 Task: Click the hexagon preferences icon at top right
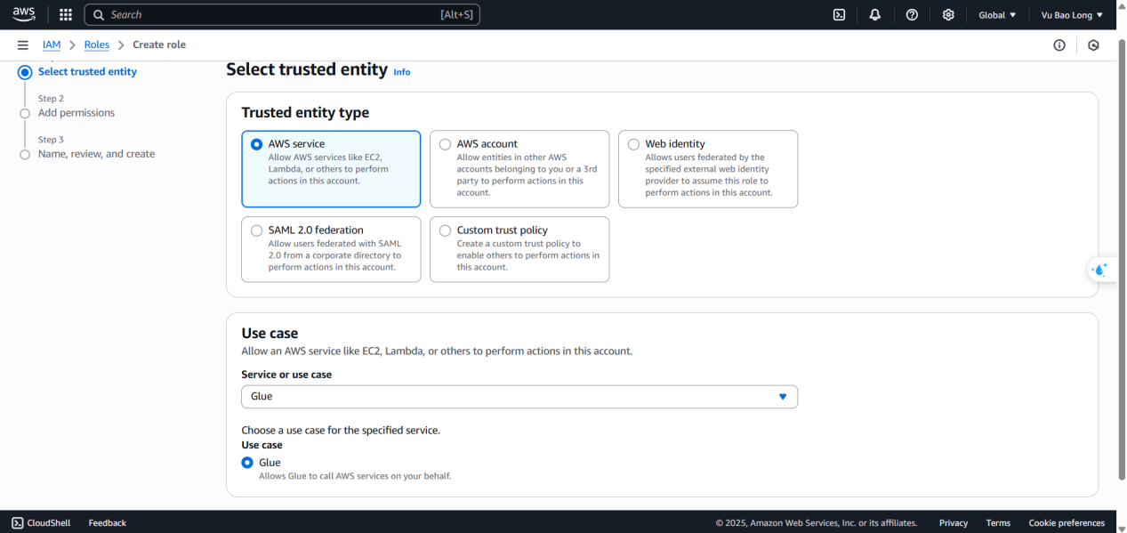[x=1093, y=45]
